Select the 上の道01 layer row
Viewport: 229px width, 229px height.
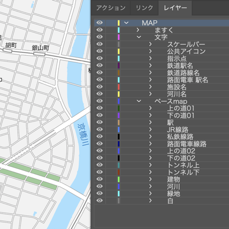162,108
